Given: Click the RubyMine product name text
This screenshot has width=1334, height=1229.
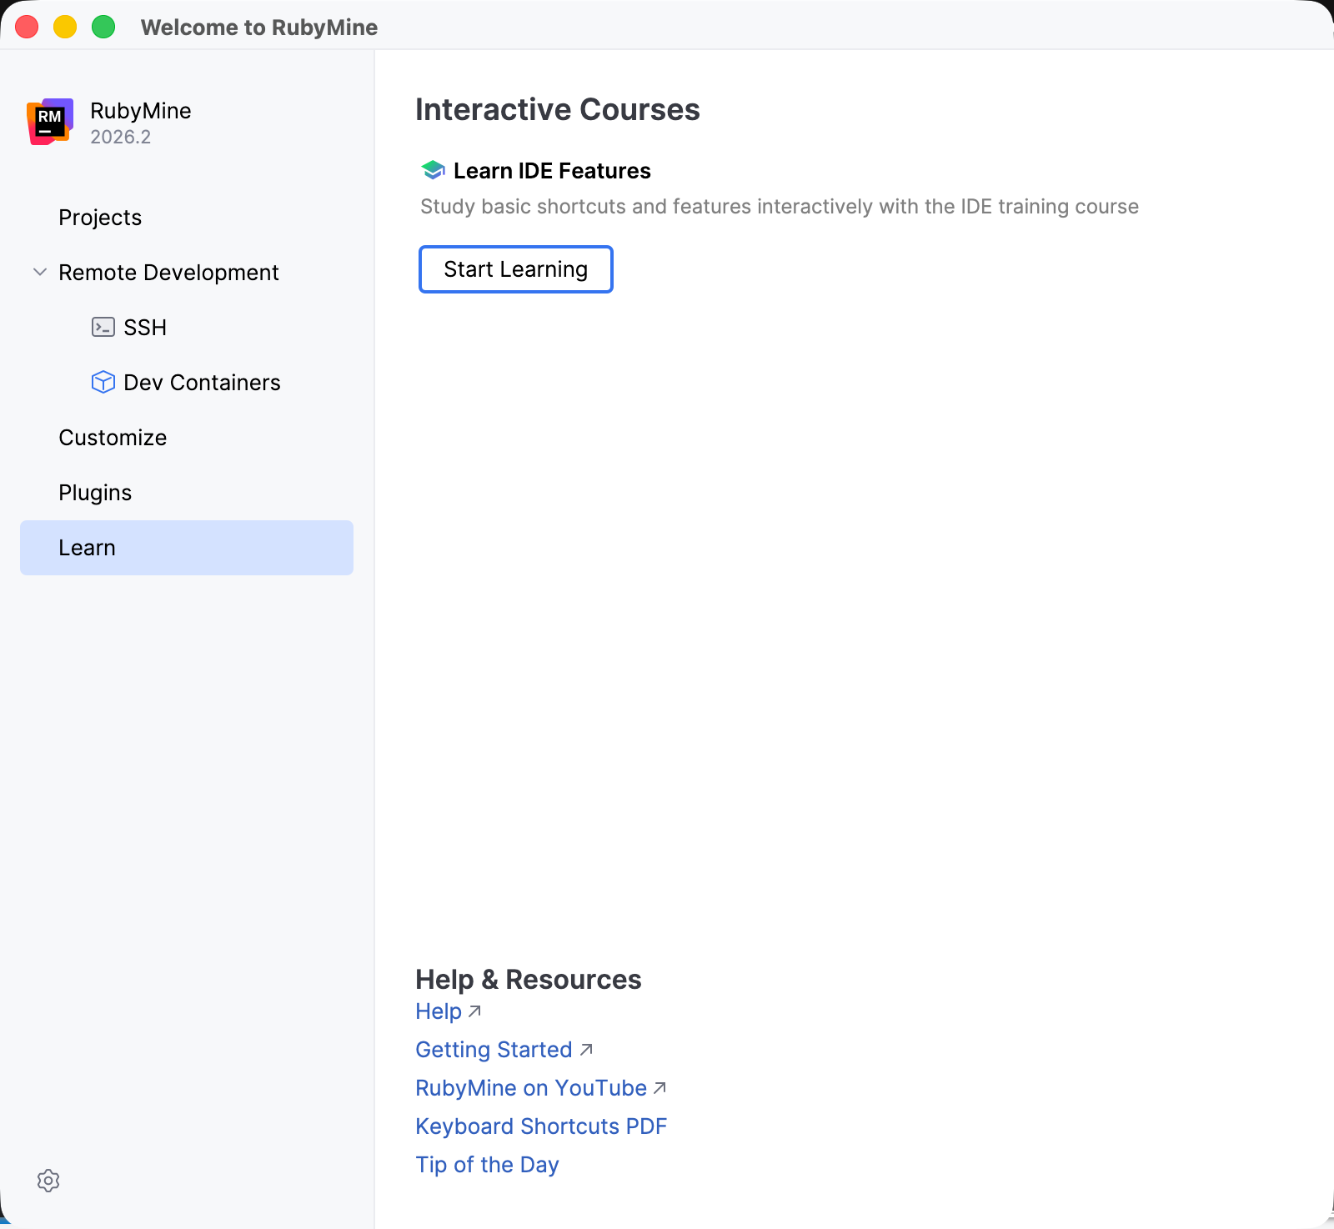Looking at the screenshot, I should pos(141,111).
